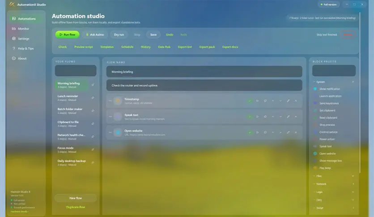Click the Save button
Screen dimensions: 374x217
153,35
